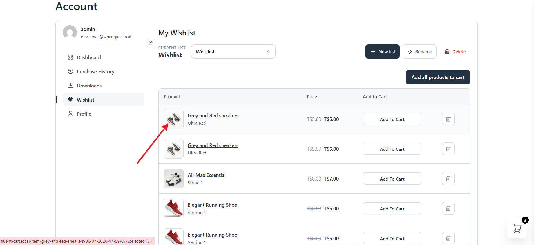Delete Air Max Essential via trash icon
The image size is (534, 245).
(x=448, y=179)
